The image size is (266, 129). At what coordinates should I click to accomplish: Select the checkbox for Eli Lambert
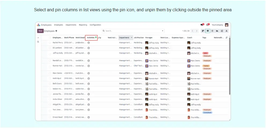50,48
